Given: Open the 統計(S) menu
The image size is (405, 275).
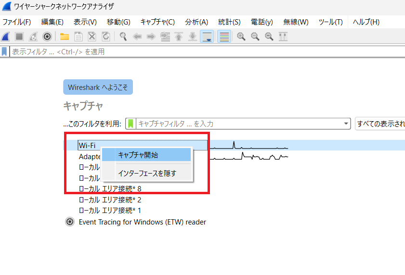Looking at the screenshot, I should point(229,22).
